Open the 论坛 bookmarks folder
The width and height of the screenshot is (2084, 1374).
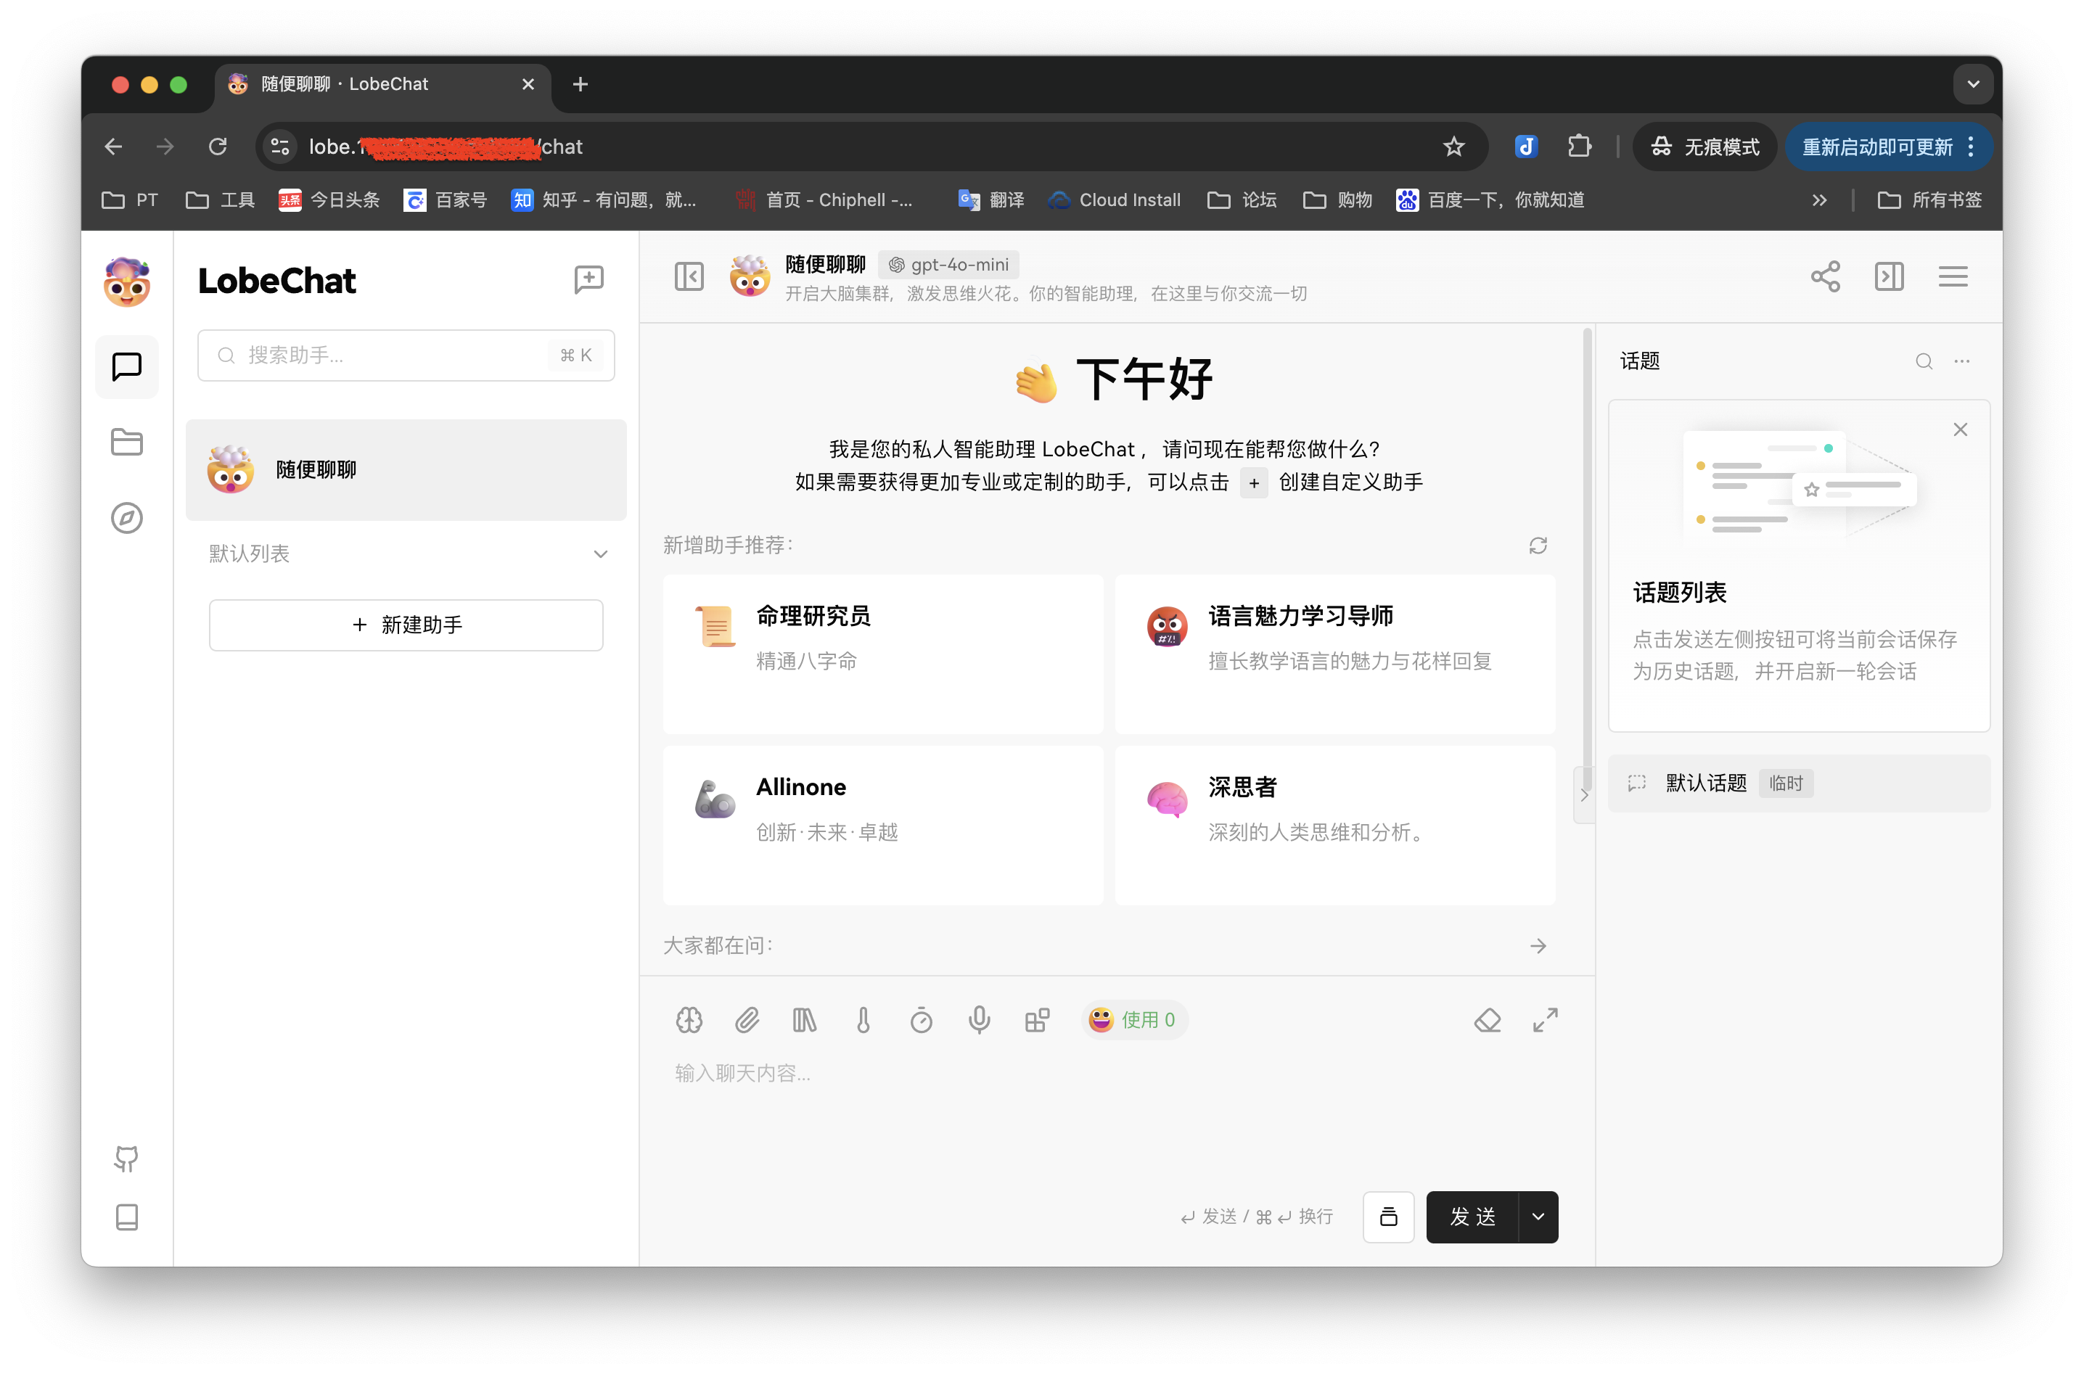[1242, 199]
